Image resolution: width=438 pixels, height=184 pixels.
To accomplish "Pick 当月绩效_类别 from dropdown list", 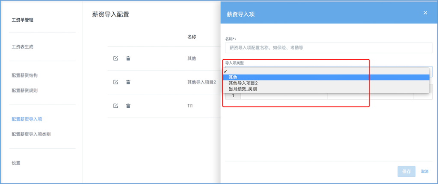I will point(327,89).
